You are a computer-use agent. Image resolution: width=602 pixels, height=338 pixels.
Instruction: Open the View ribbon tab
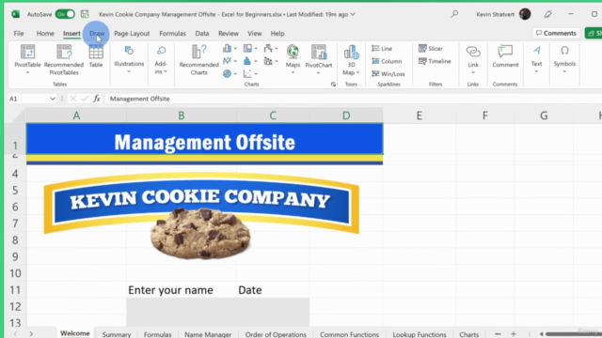255,34
